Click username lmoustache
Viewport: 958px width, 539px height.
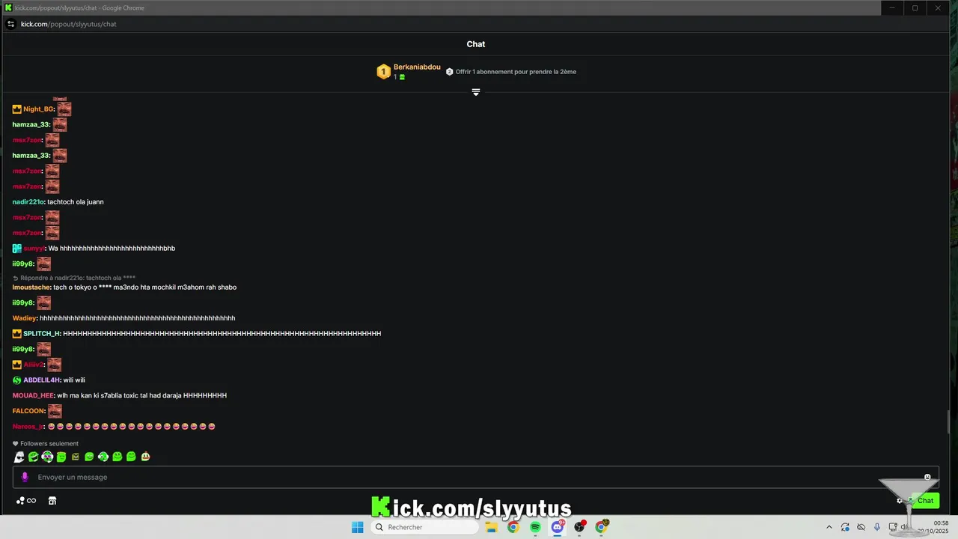pos(31,287)
